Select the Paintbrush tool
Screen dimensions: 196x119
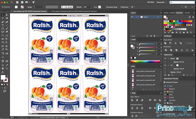tap(7, 28)
